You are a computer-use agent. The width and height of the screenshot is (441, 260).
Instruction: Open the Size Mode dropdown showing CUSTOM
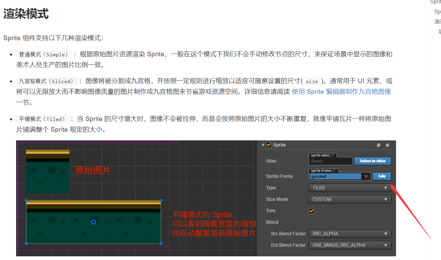[x=350, y=199]
